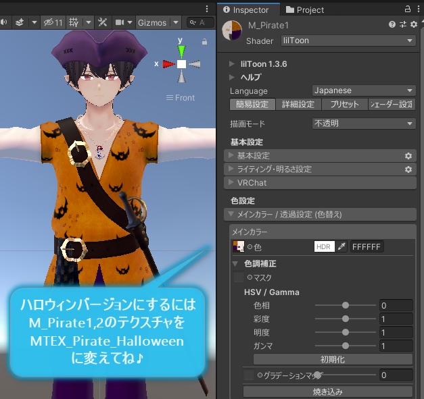Viewport: 424px width, 399px height.
Task: Adjust 彩度 saturation slider
Action: coord(346,319)
